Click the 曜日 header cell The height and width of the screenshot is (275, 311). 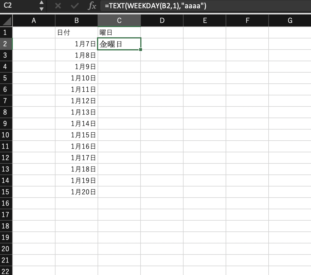pos(119,32)
